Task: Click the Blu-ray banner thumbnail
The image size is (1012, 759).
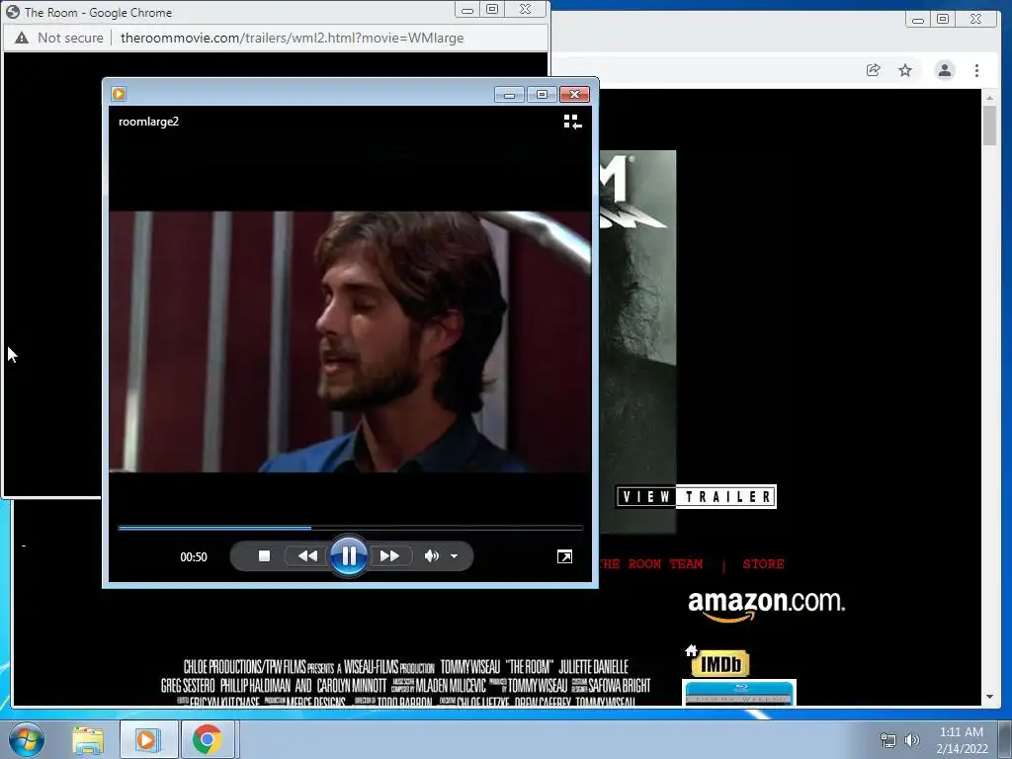Action: click(x=739, y=693)
